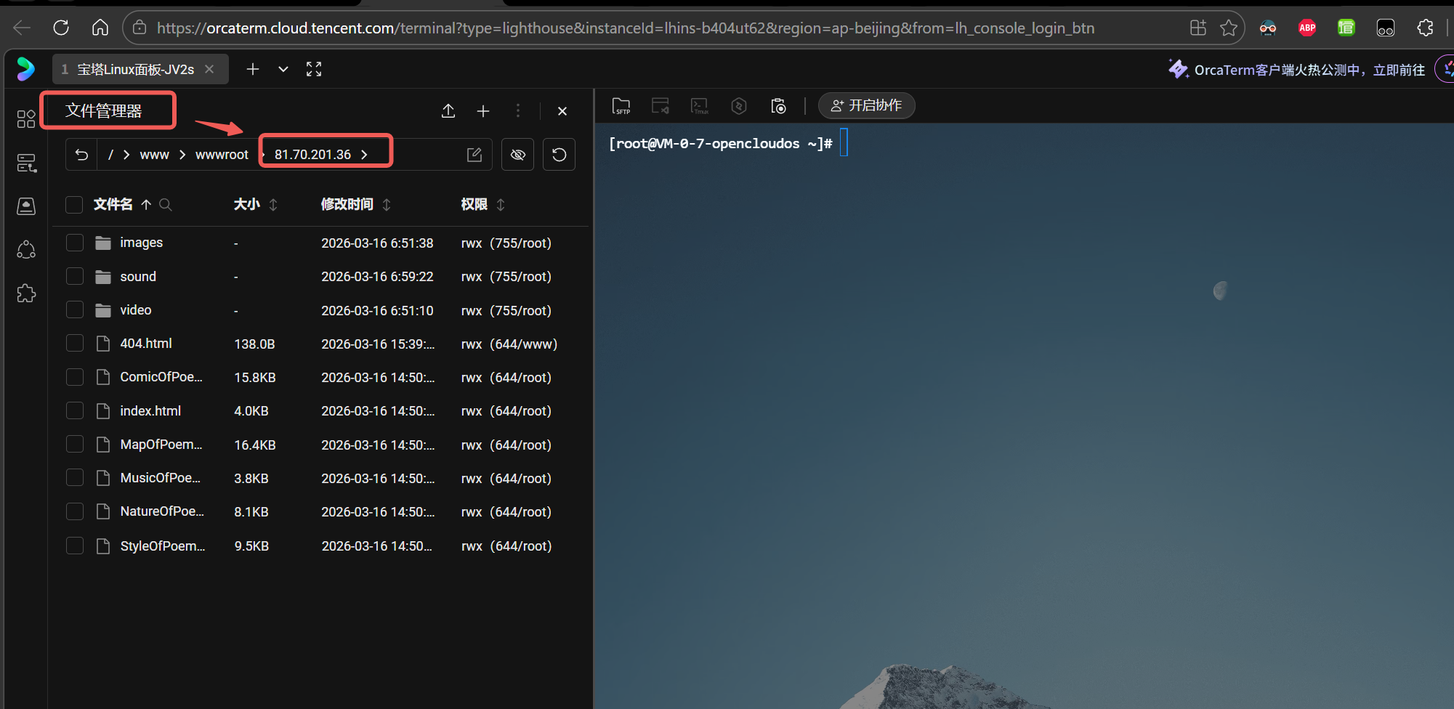Expand the chevron after 81.70.201.36 in path

[364, 155]
